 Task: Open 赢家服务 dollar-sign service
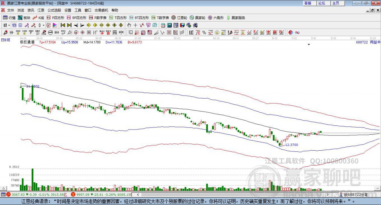pos(236,18)
